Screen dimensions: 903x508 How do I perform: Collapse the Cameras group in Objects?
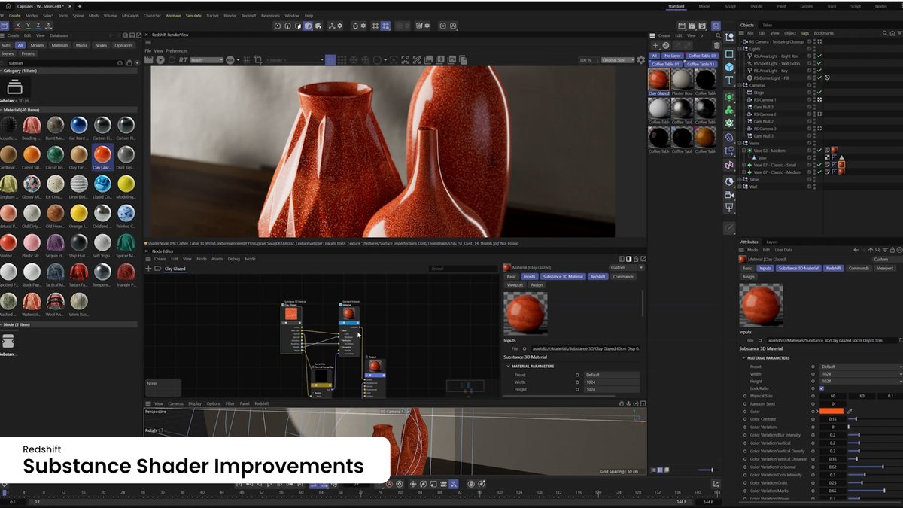[x=741, y=85]
